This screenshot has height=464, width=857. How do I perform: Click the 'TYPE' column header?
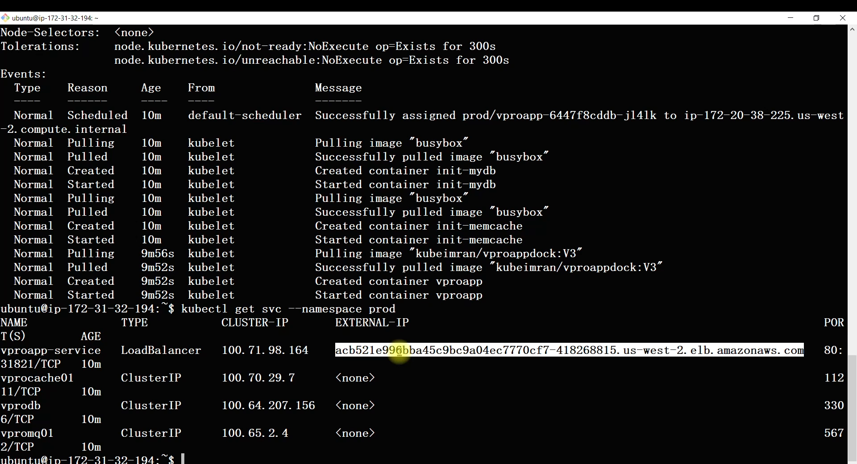pyautogui.click(x=134, y=323)
